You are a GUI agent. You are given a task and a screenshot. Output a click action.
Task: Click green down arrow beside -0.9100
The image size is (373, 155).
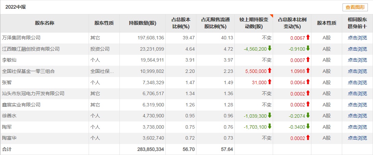[x=308, y=49]
